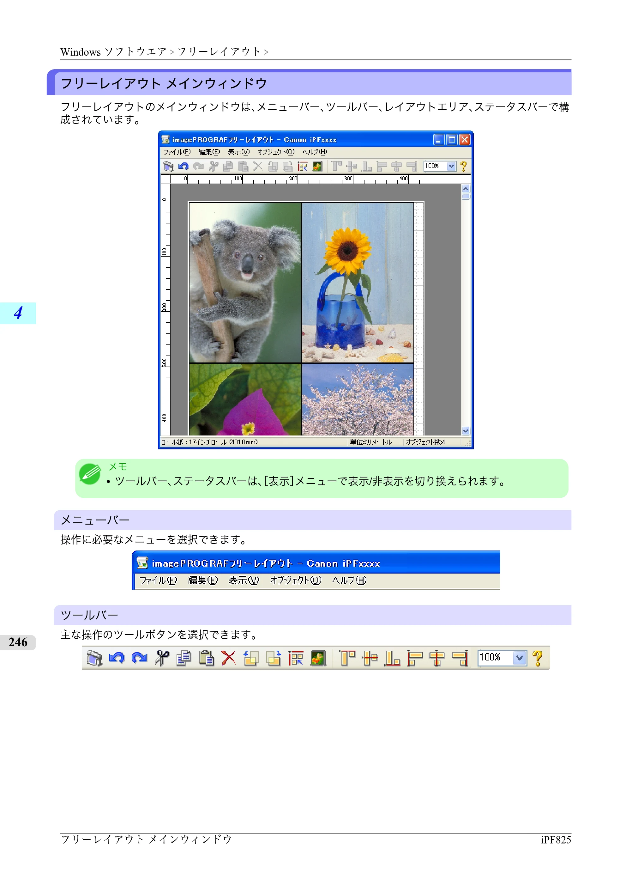Screen dimensions: 632x894
Task: Click the clipboard paste icon in the enlarged toolbar
Action: (206, 658)
